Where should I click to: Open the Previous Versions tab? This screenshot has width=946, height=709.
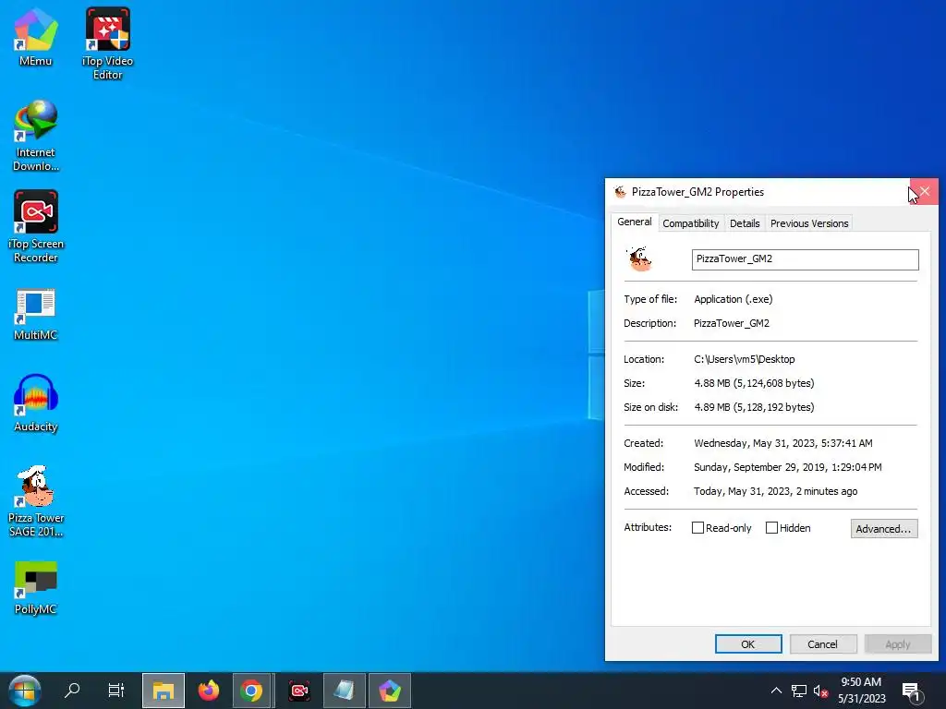809,223
